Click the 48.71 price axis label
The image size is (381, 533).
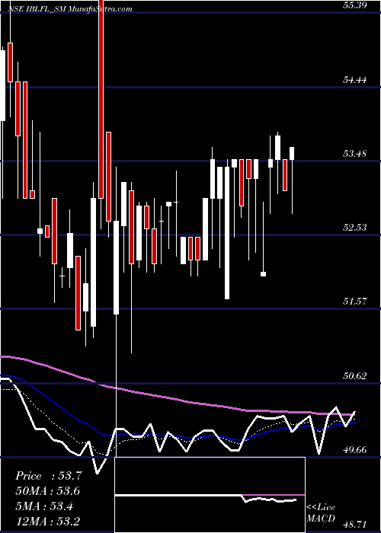(354, 524)
